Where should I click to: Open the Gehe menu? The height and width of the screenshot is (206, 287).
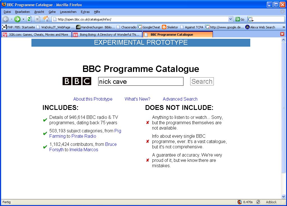[52, 12]
